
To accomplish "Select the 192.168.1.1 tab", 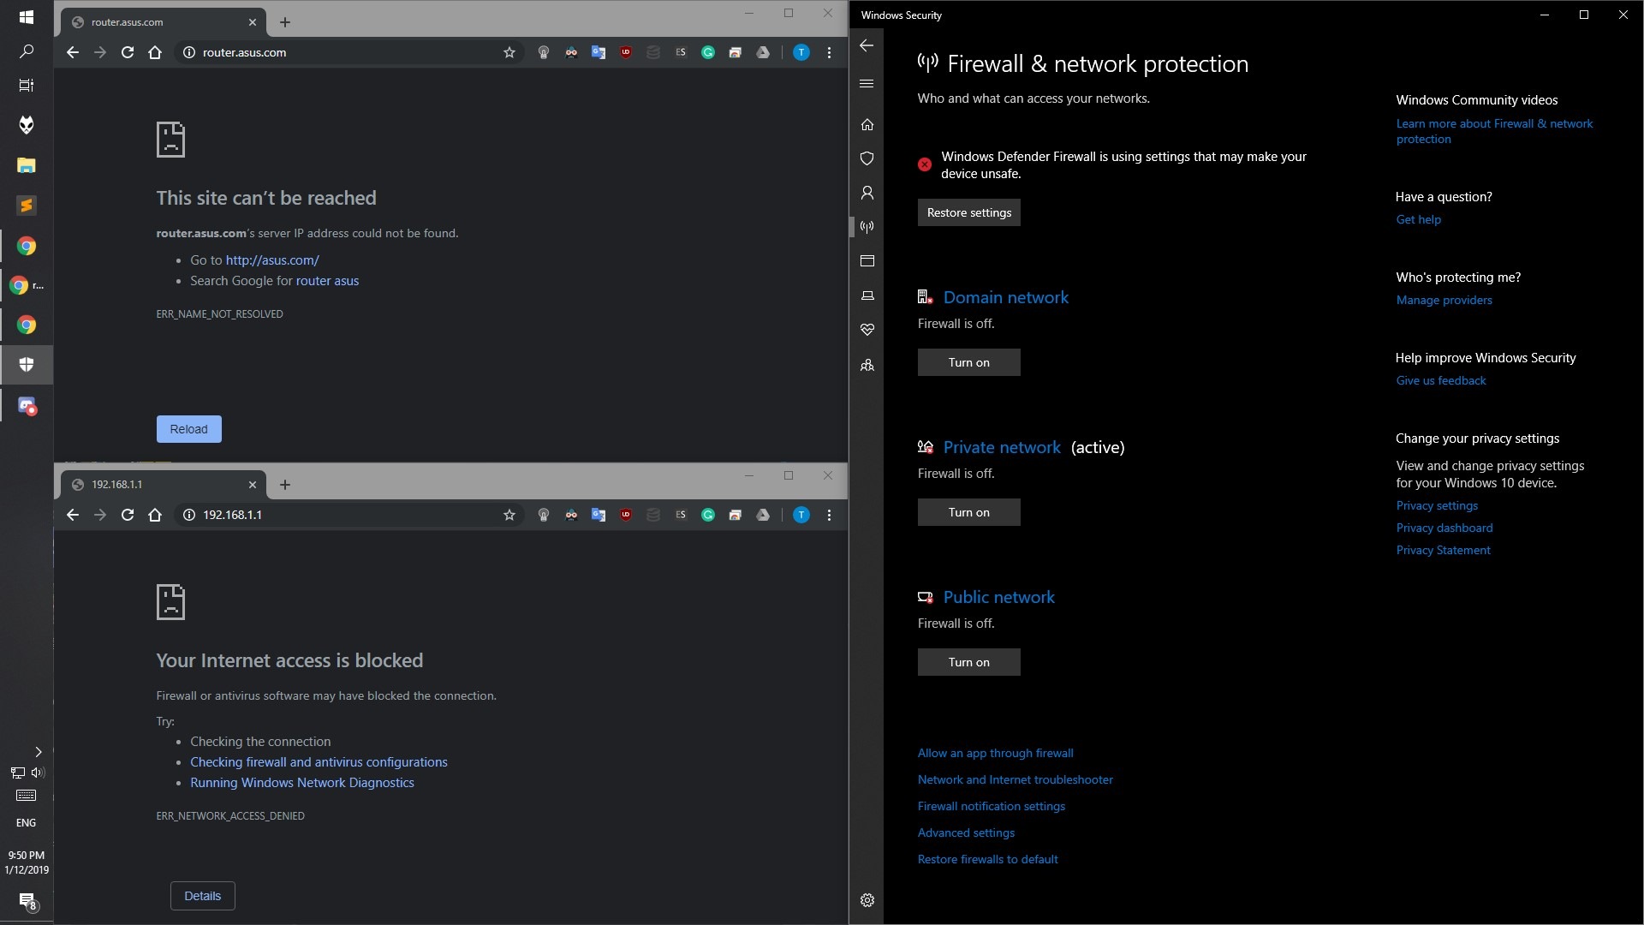I will pos(163,485).
